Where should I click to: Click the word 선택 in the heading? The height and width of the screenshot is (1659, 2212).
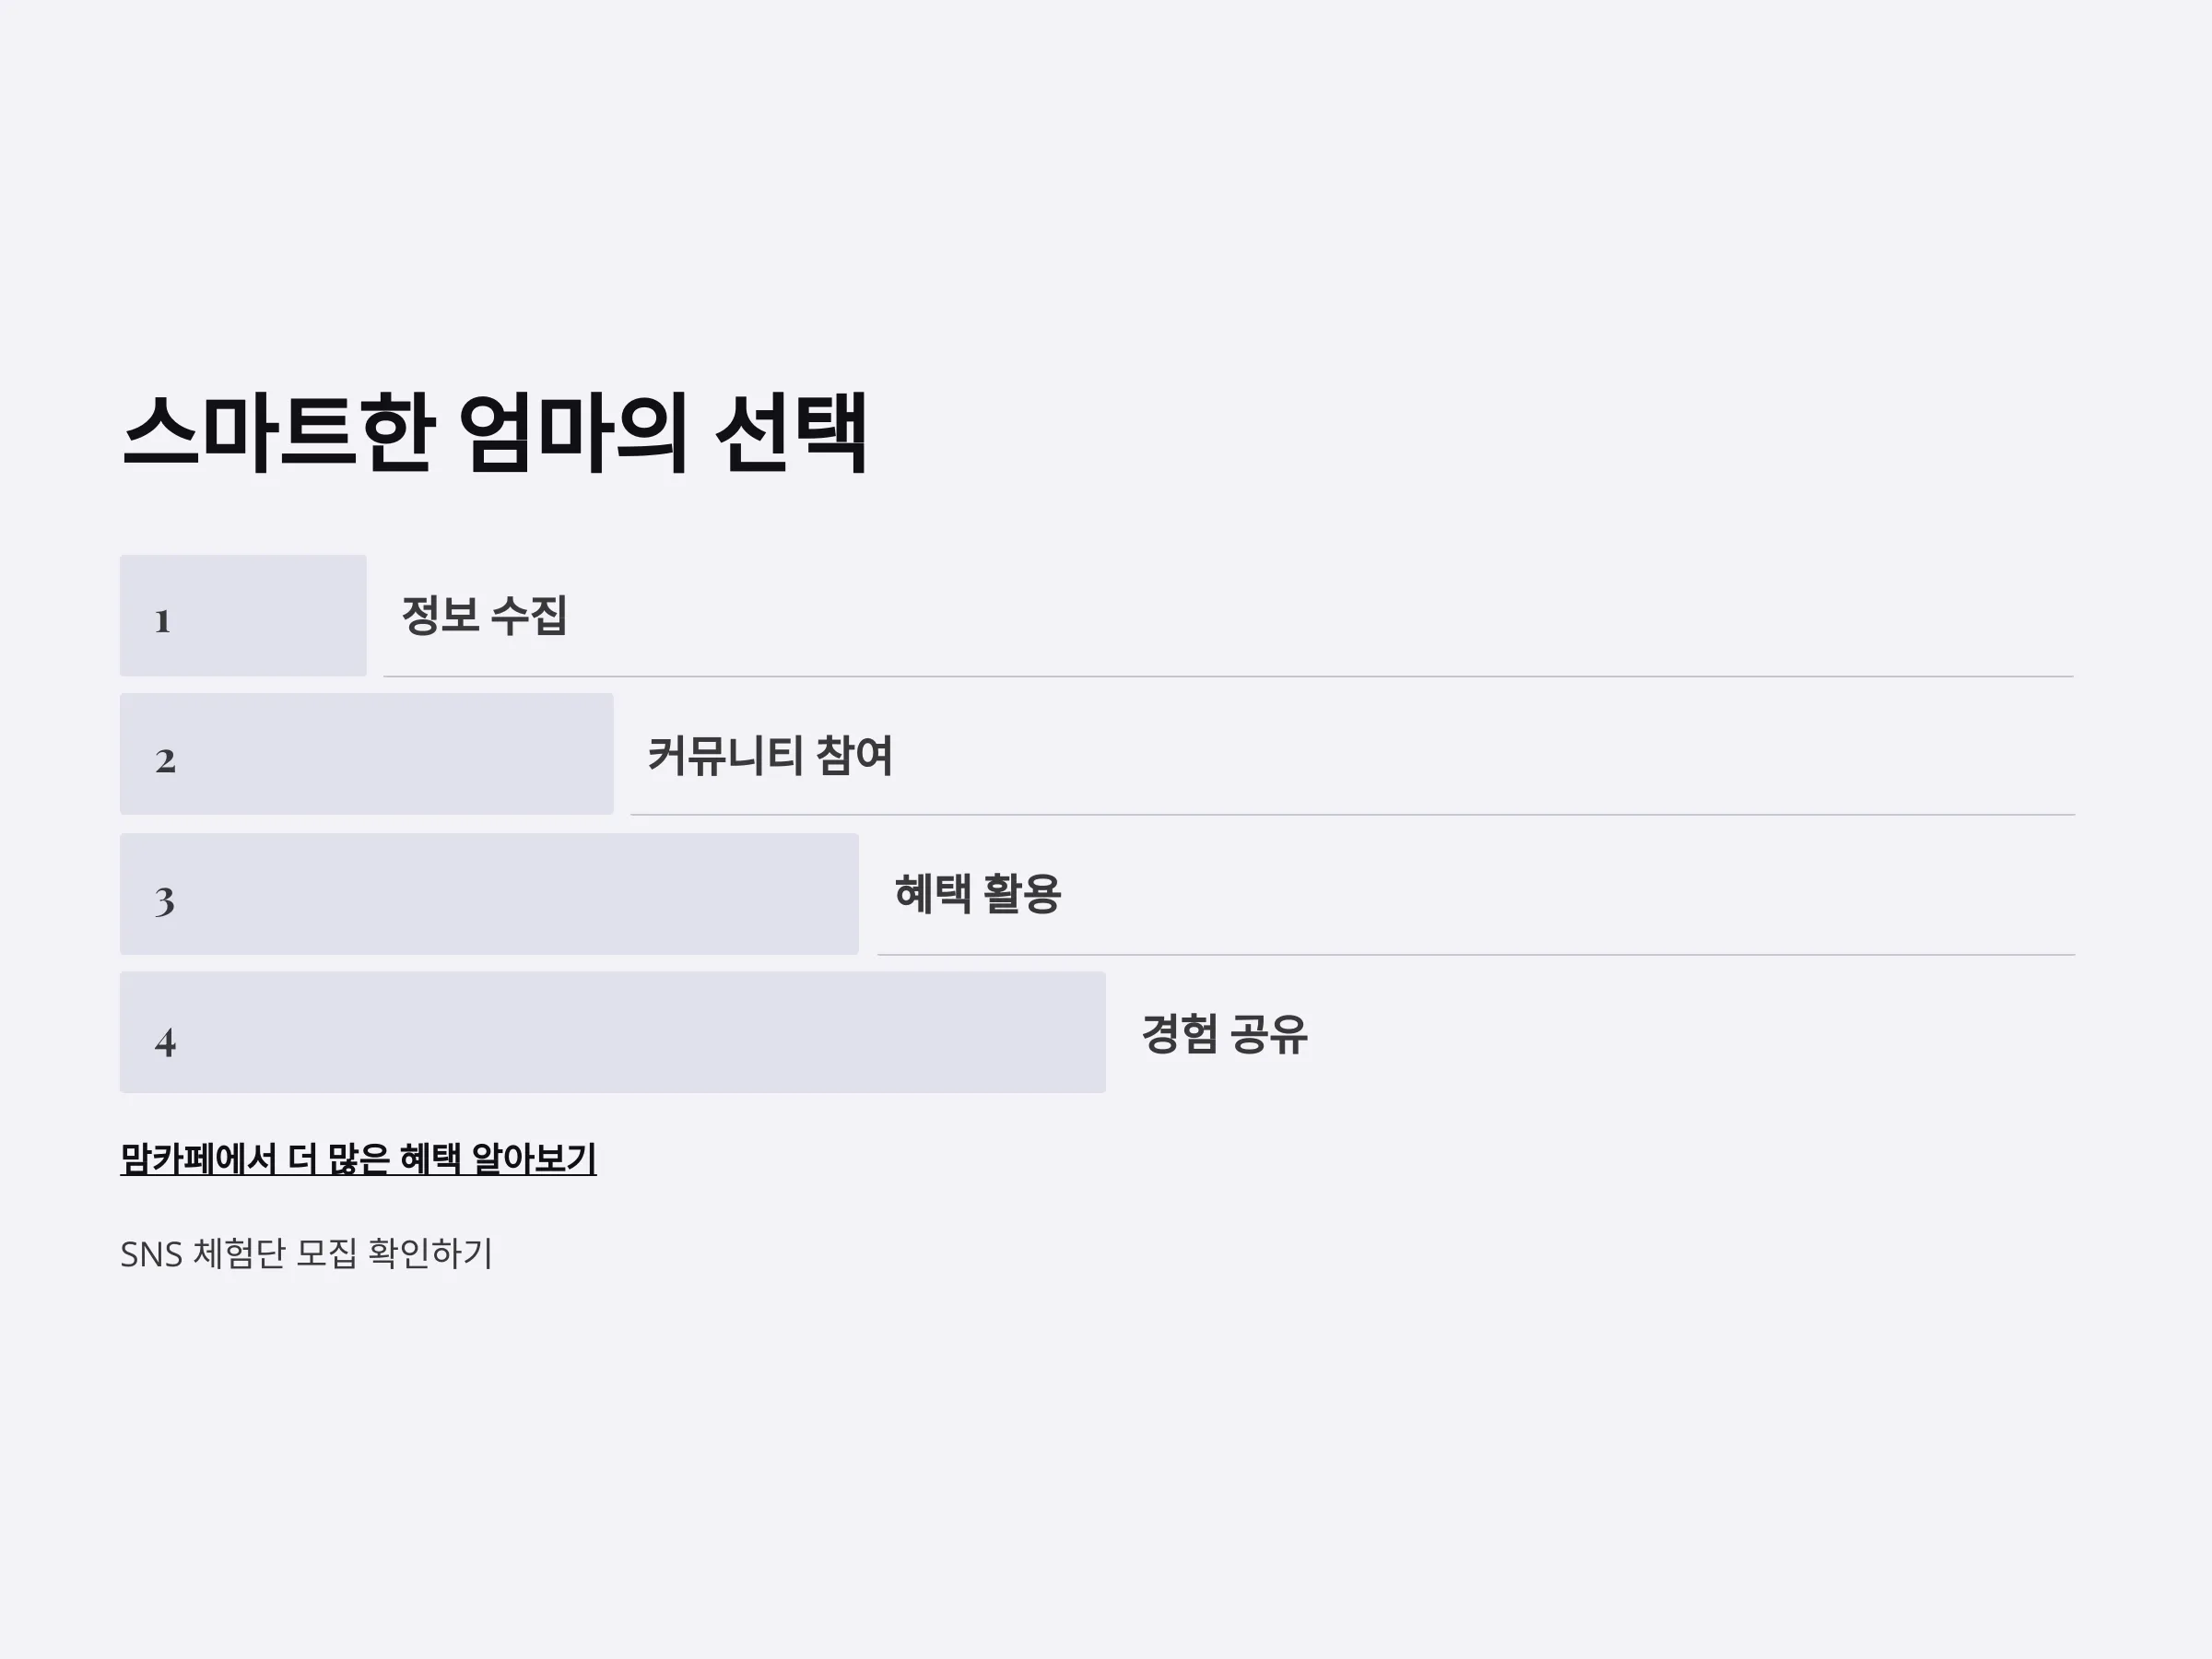click(791, 432)
